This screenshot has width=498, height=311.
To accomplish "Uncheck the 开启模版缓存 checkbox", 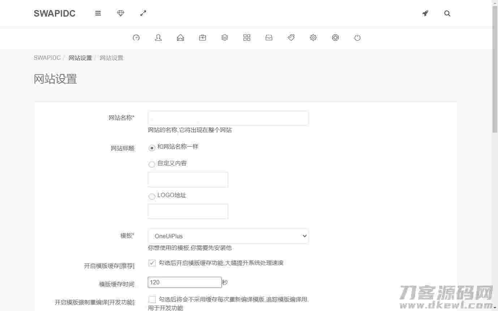I will 152,263.
